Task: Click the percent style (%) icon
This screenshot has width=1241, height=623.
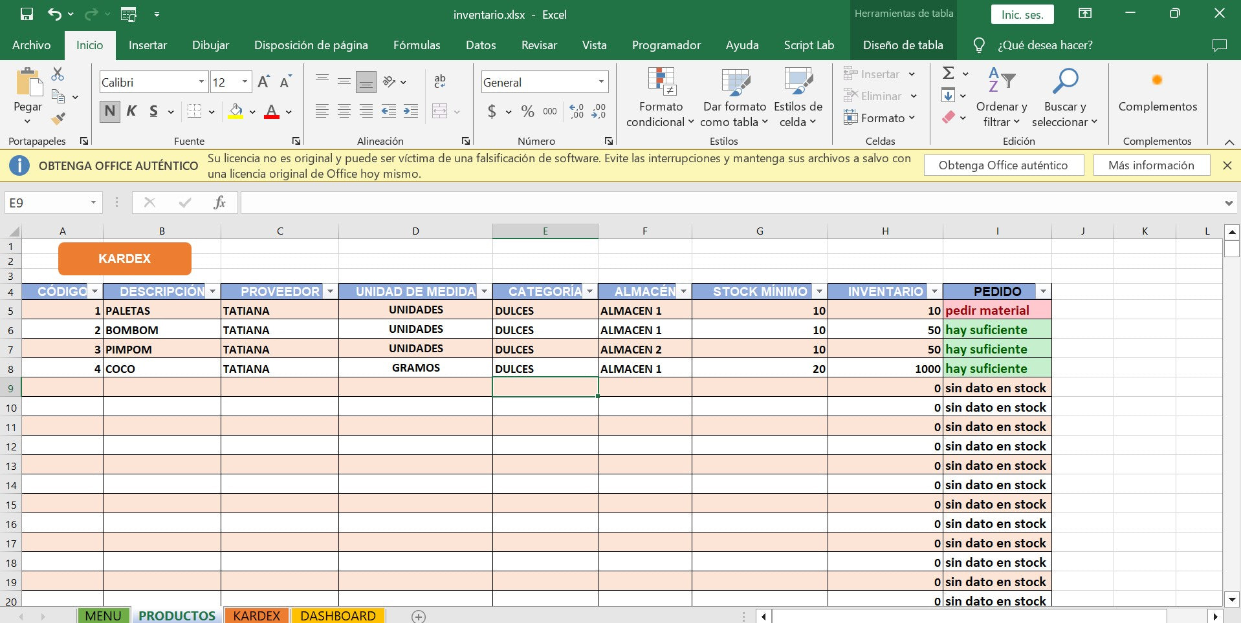Action: pyautogui.click(x=527, y=111)
